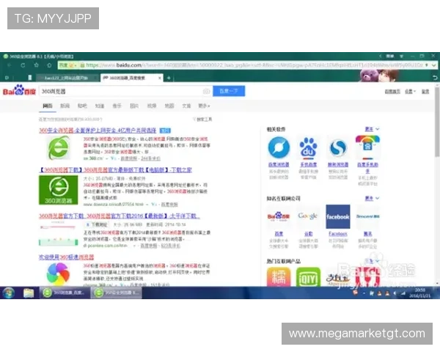Click the Baidu logo beside the search box

point(19,90)
